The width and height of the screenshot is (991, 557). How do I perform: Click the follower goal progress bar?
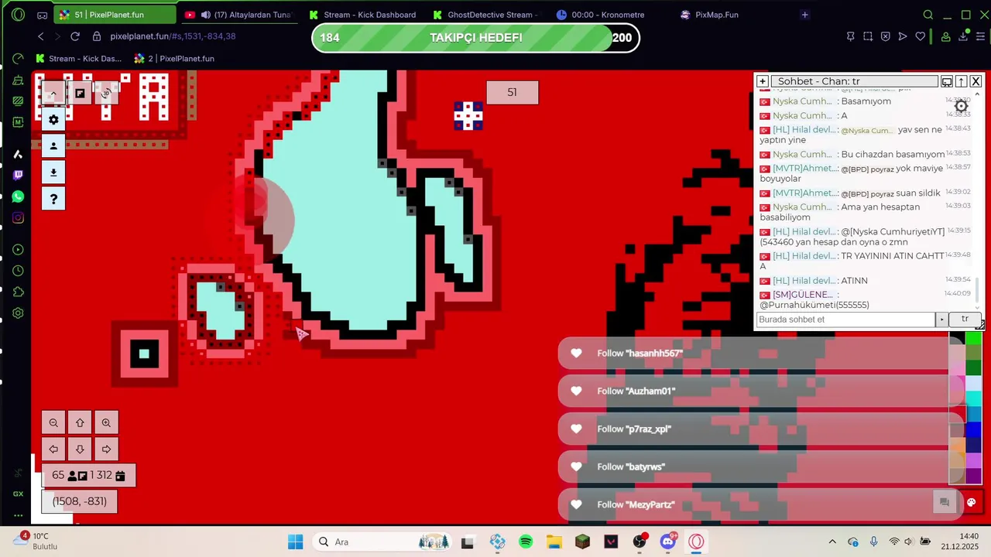click(475, 37)
